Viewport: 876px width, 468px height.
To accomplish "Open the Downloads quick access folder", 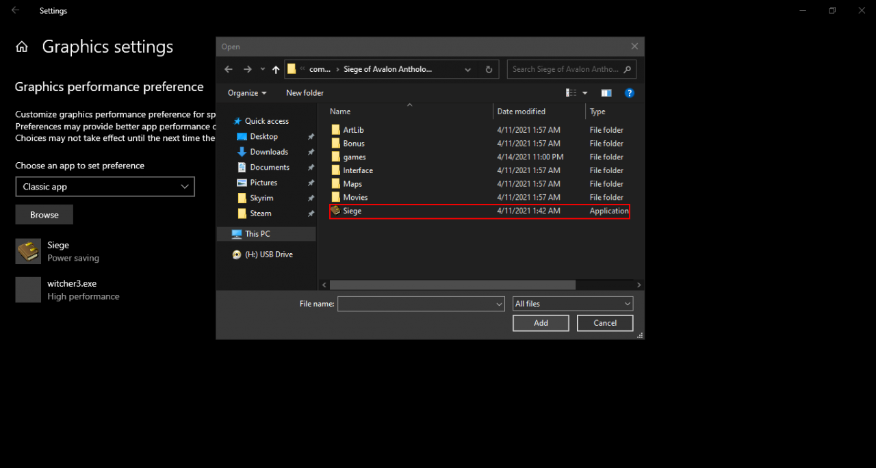I will [269, 152].
